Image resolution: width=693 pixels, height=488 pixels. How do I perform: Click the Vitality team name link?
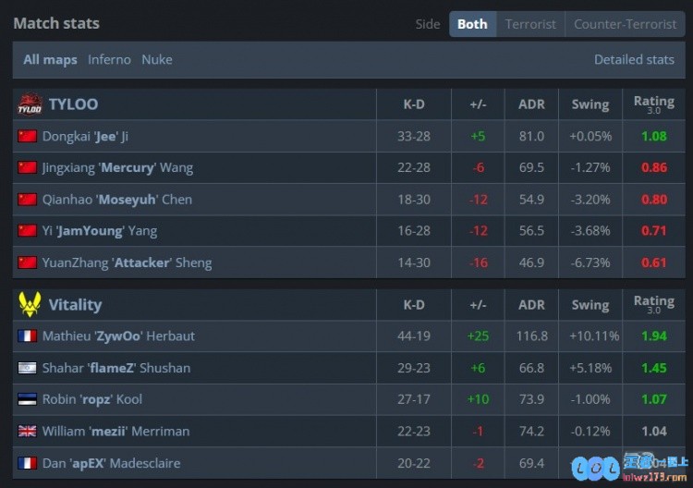pyautogui.click(x=75, y=305)
